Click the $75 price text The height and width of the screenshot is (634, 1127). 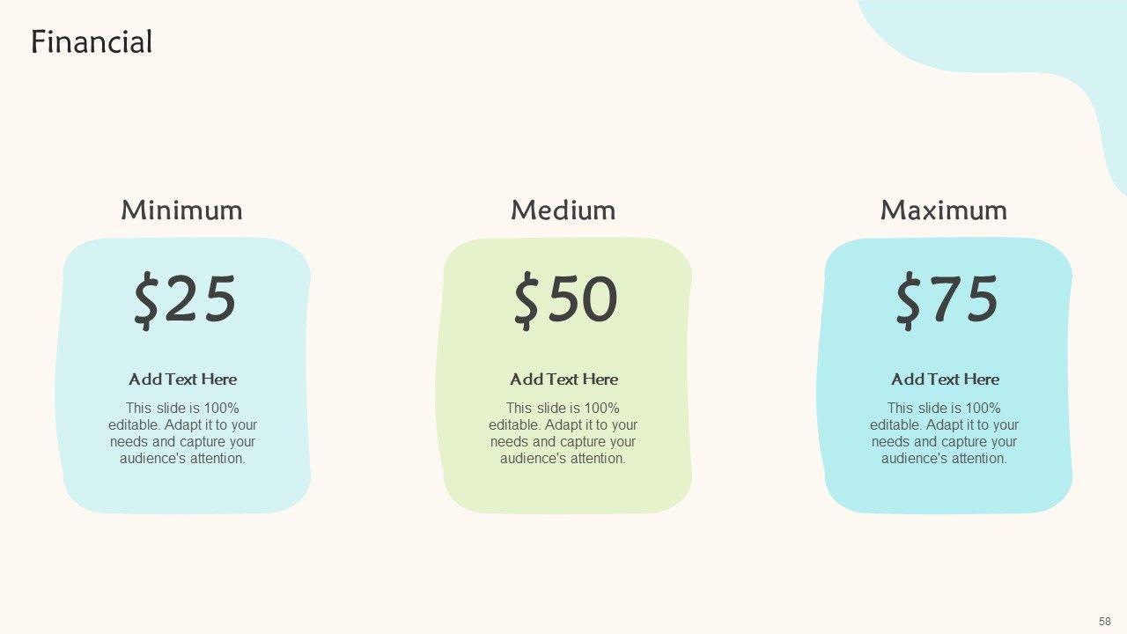click(x=947, y=299)
